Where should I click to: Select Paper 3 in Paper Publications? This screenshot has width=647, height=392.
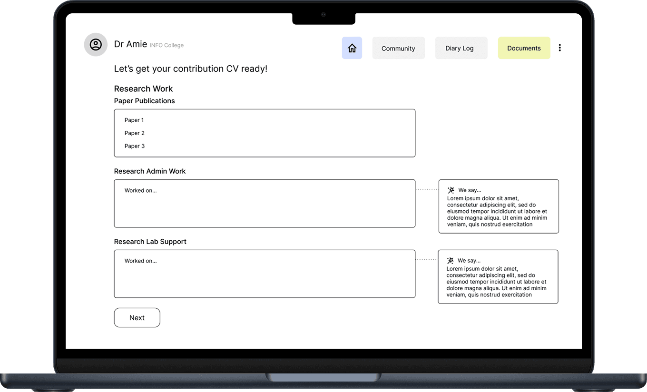pos(134,146)
